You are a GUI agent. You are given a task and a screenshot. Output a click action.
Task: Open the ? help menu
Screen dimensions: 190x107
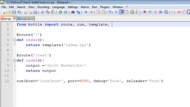(127, 7)
